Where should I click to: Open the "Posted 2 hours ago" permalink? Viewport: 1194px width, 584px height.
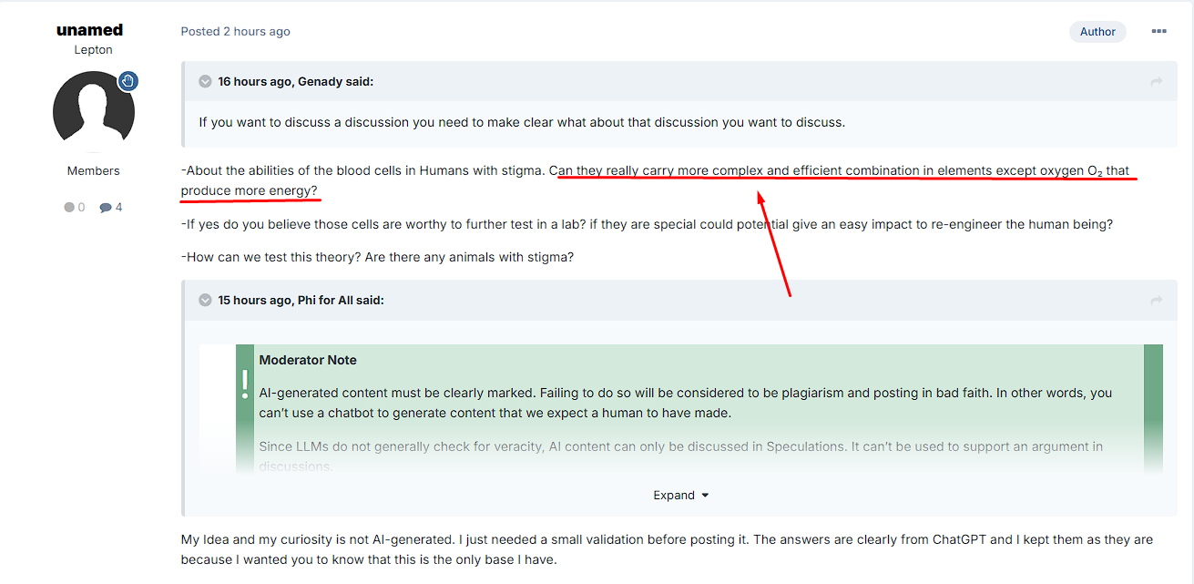click(x=235, y=31)
